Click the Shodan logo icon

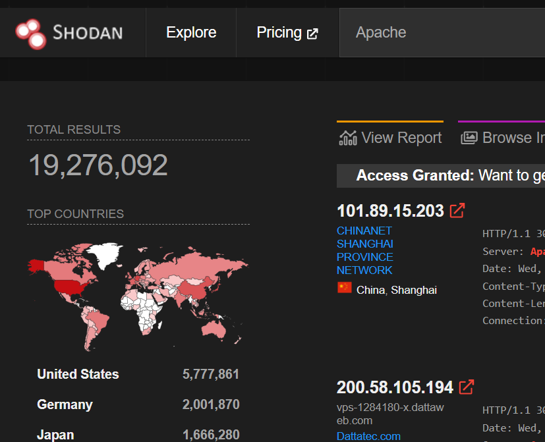(29, 32)
